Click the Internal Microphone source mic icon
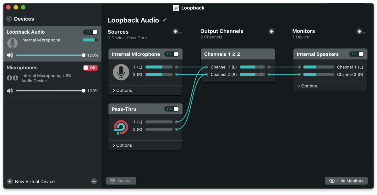The height and width of the screenshot is (195, 377). click(x=121, y=72)
